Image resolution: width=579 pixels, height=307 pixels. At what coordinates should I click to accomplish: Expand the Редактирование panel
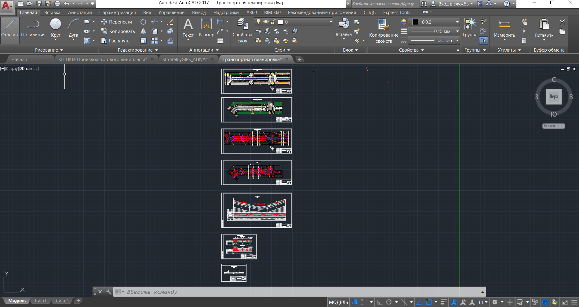[138, 50]
